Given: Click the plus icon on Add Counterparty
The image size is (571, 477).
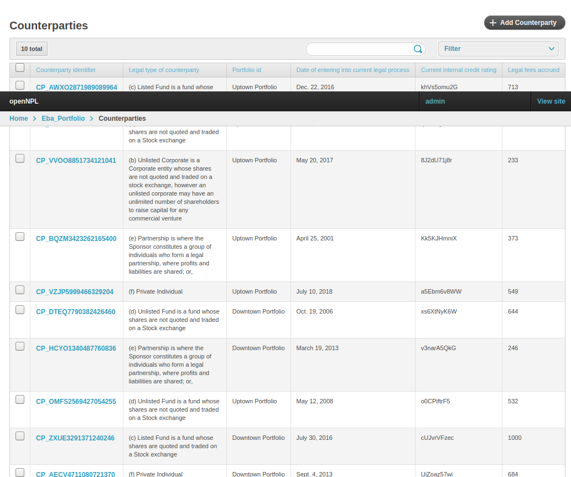Looking at the screenshot, I should click(x=491, y=23).
